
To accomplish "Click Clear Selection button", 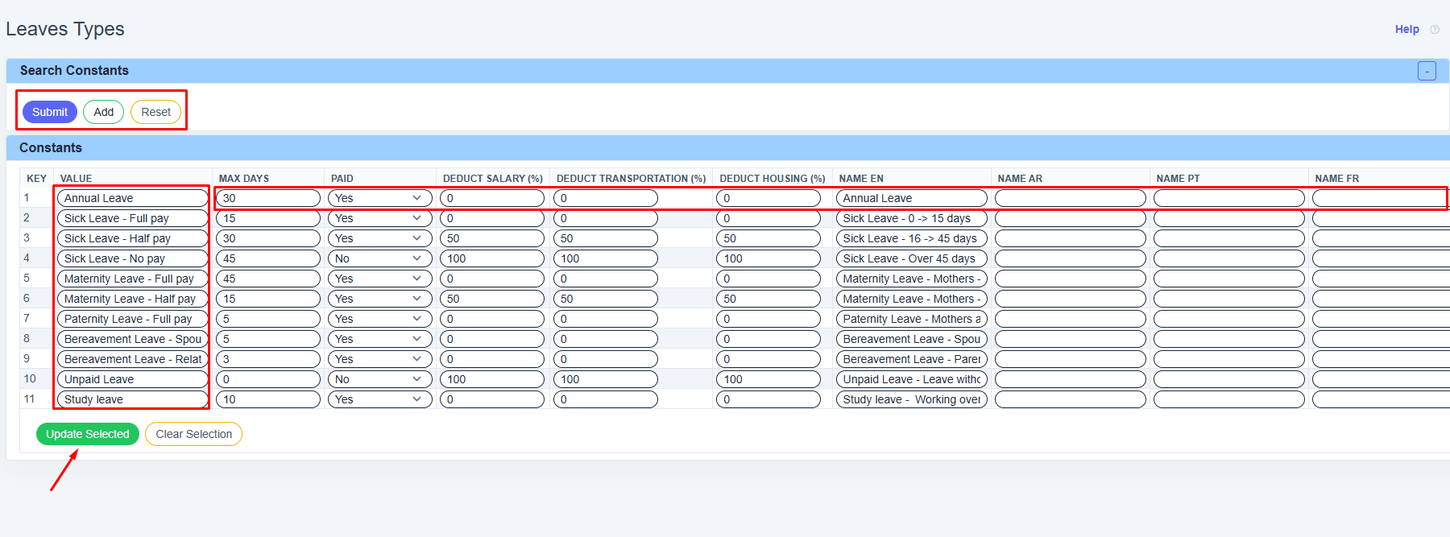I will pyautogui.click(x=194, y=434).
